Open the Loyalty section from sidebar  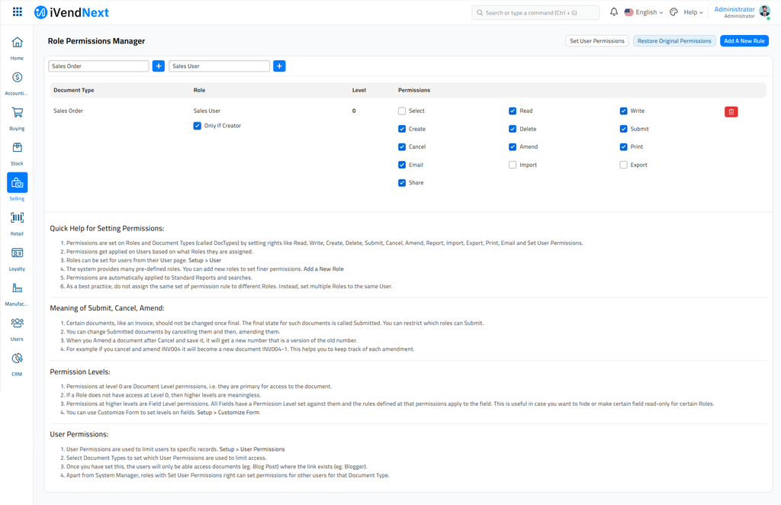17,253
